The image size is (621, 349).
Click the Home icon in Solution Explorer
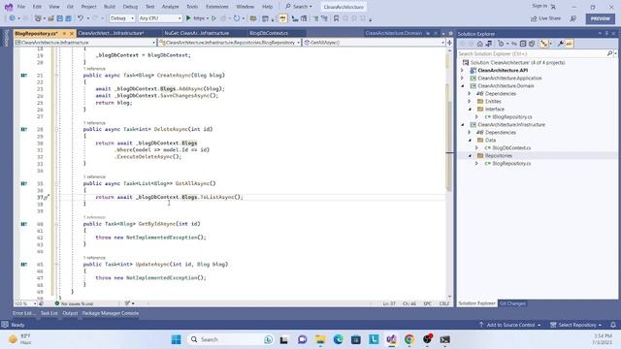pyautogui.click(x=479, y=44)
